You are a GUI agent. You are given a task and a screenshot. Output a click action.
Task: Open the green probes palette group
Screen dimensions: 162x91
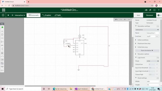(2, 27)
